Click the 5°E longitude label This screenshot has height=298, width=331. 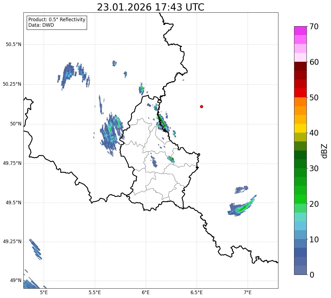(44, 292)
